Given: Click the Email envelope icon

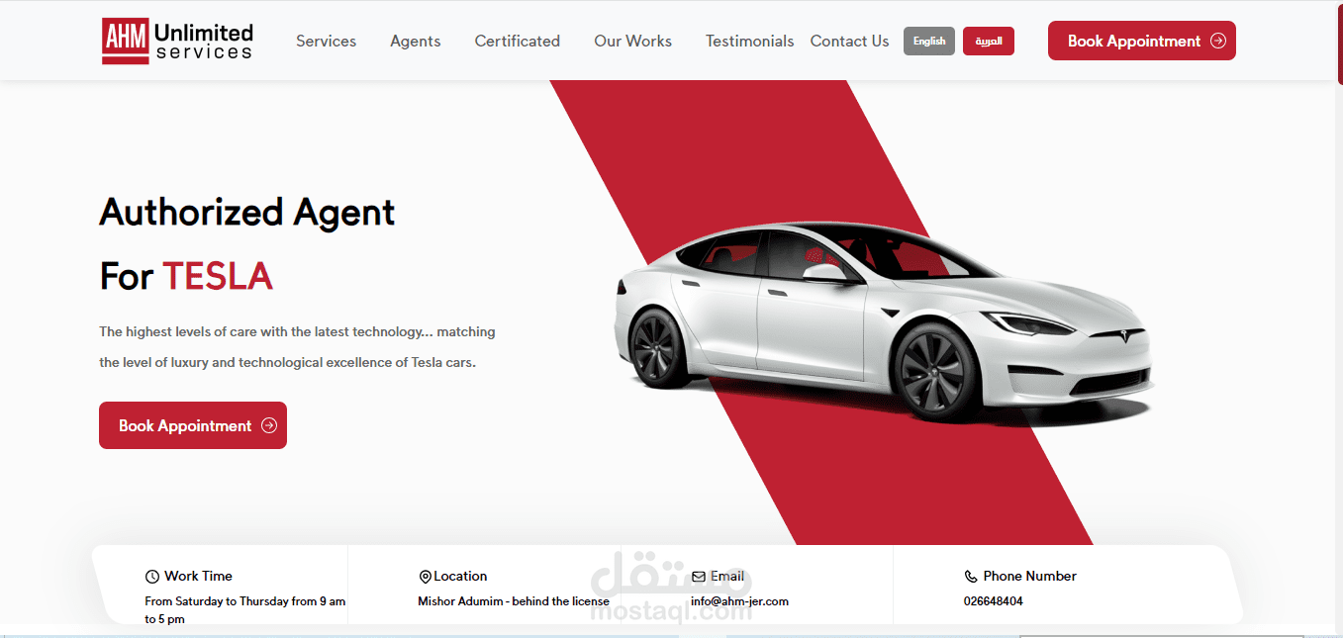Looking at the screenshot, I should click(701, 576).
